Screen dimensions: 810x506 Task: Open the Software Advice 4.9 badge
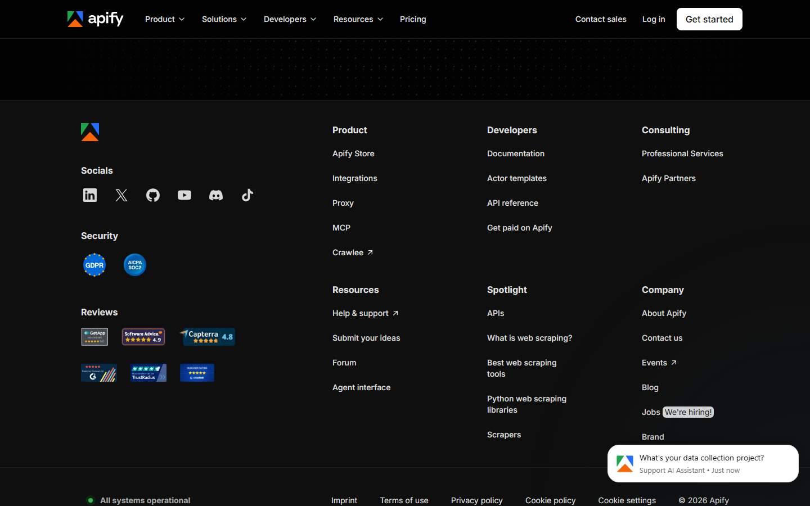coord(143,337)
